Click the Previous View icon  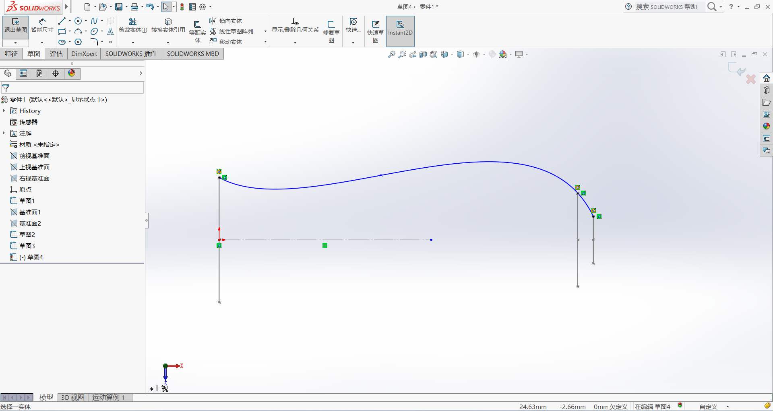[413, 54]
